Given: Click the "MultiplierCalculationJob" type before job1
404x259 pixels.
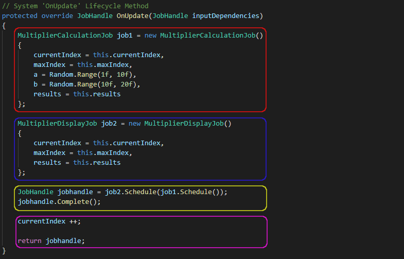Looking at the screenshot, I should point(65,36).
